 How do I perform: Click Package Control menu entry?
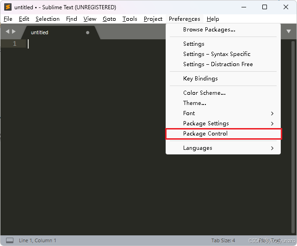pos(223,134)
